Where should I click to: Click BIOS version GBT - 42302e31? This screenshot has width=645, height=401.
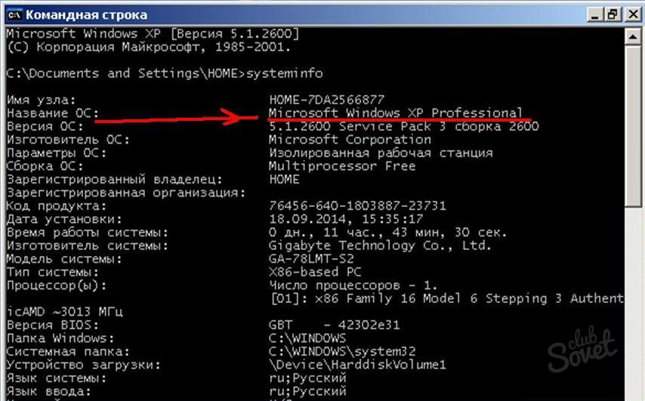point(335,325)
